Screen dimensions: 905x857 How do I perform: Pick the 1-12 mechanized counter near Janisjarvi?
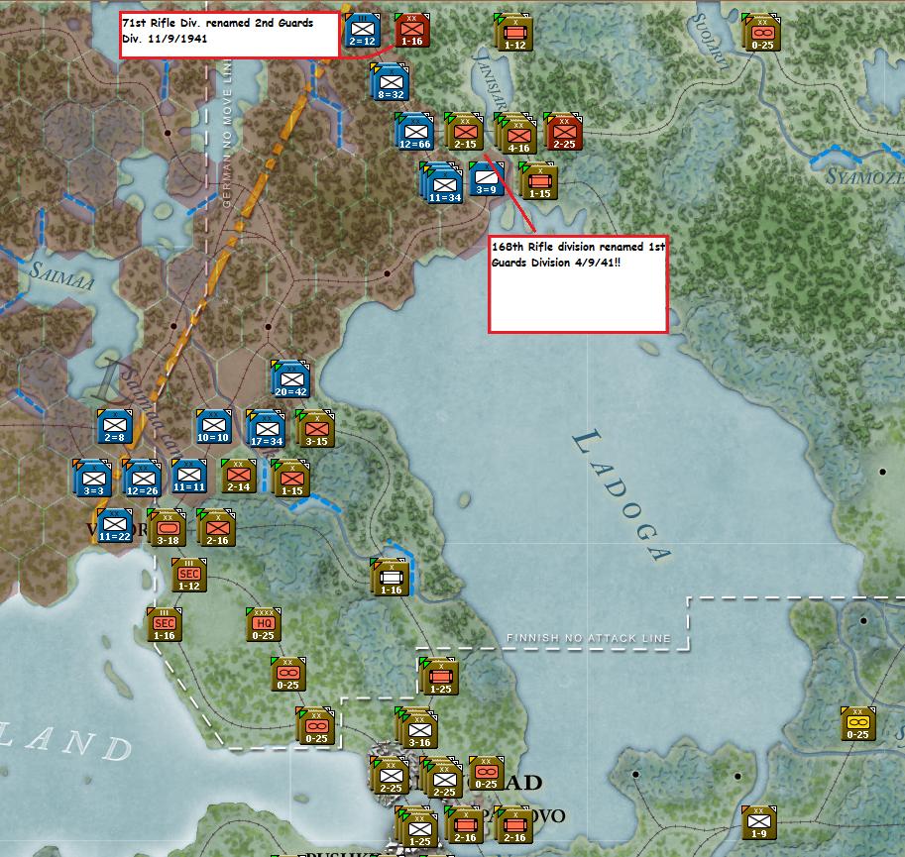pos(514,33)
